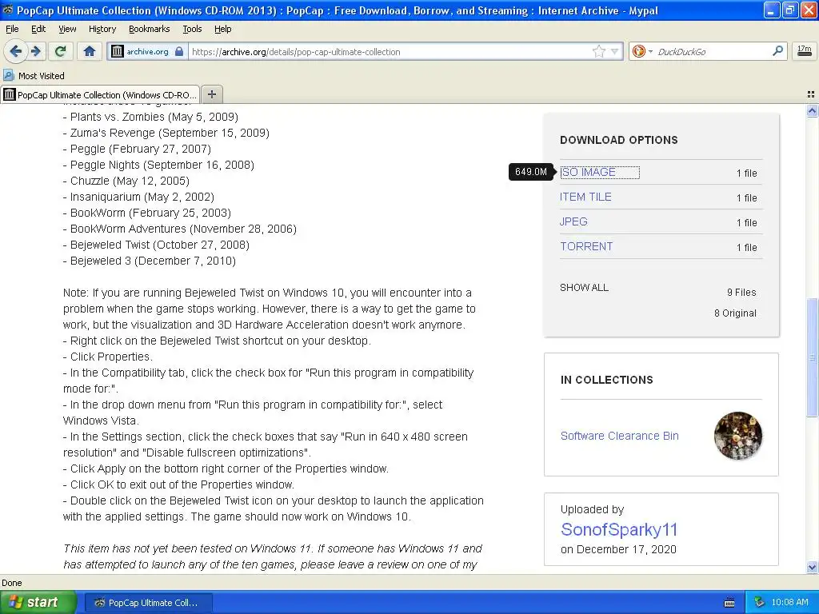Click the Plants vs. Zombies list line
This screenshot has height=614, width=819.
point(150,117)
